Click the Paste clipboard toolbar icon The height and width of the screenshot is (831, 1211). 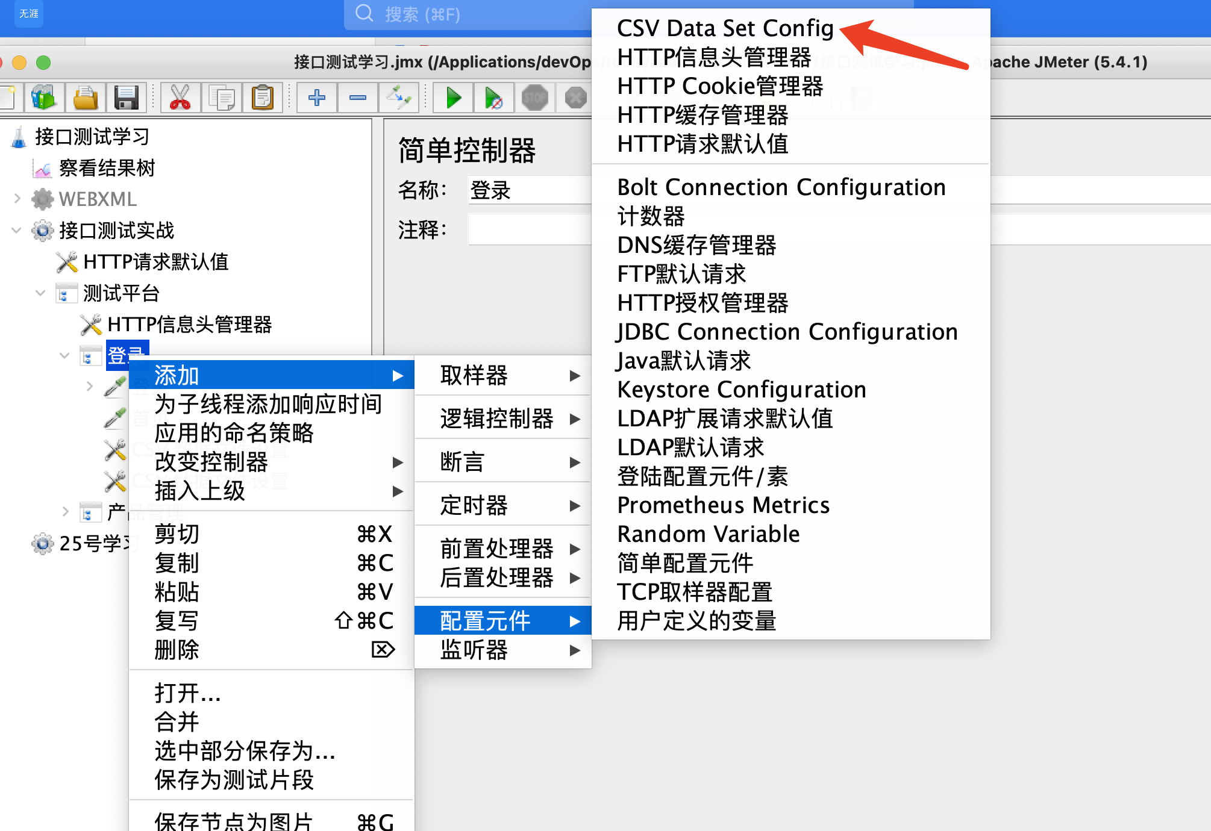click(x=262, y=98)
